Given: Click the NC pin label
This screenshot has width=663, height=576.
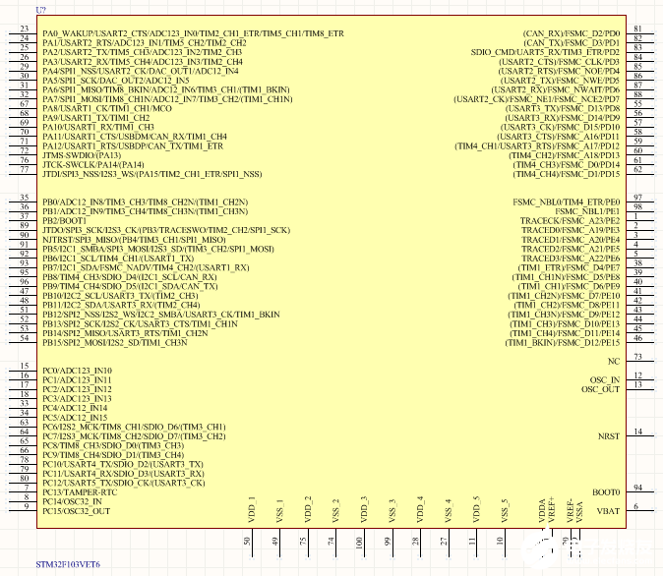Looking at the screenshot, I should pos(614,362).
